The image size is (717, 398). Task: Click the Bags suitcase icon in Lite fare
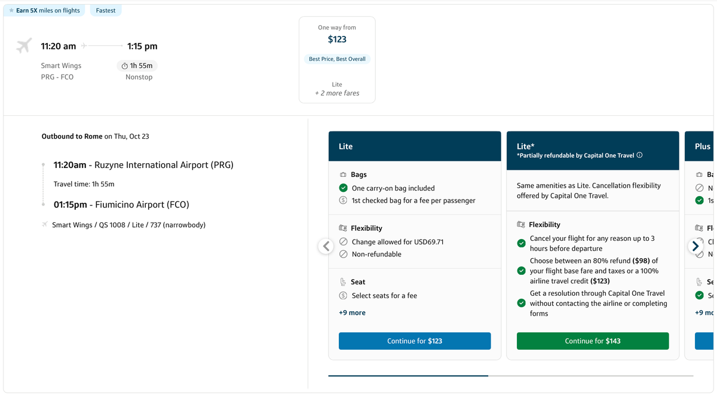[343, 175]
